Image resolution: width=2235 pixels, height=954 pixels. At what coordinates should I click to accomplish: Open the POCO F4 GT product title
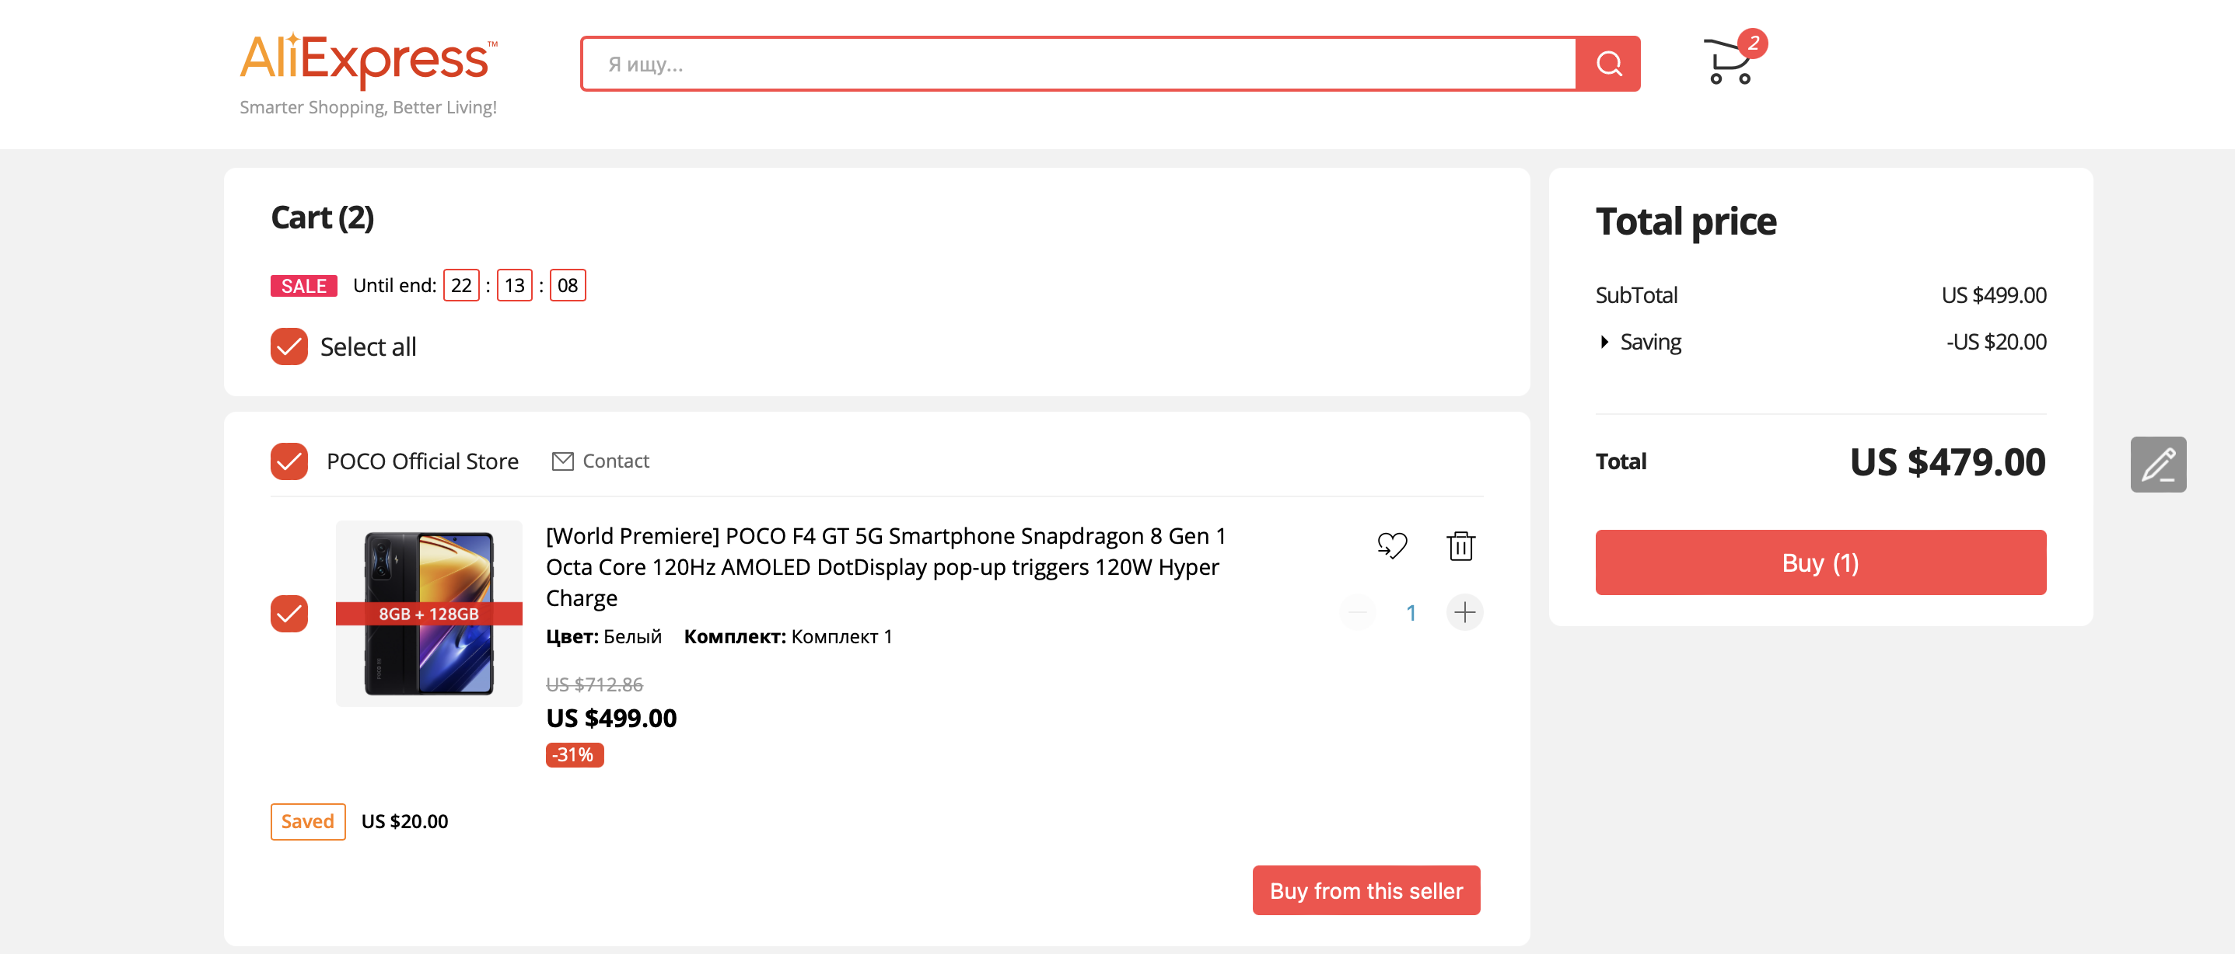[886, 566]
